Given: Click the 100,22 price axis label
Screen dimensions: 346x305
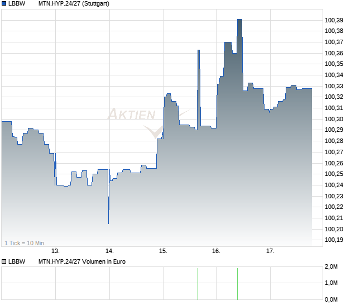Looking at the screenshot, I should 334,207.
